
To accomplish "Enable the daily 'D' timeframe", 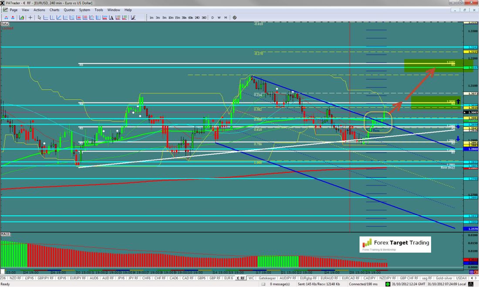I will pyautogui.click(x=213, y=18).
